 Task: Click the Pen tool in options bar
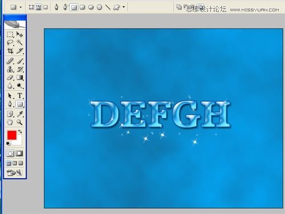(56, 7)
